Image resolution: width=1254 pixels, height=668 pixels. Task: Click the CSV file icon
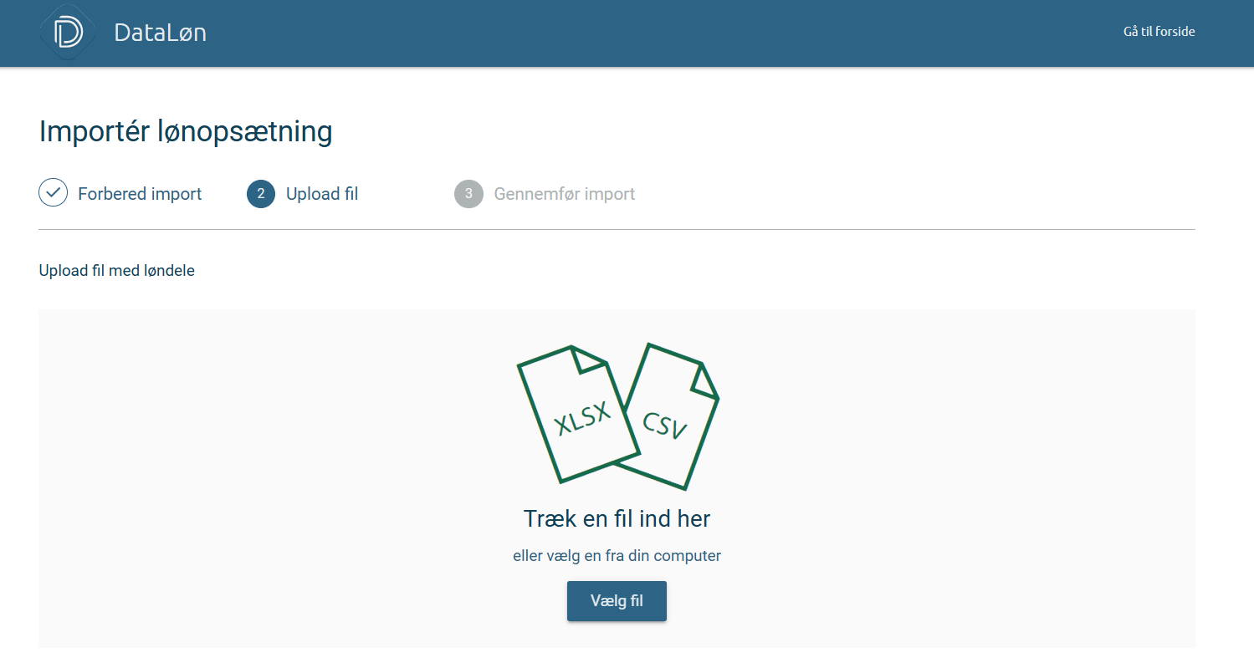[x=673, y=416]
